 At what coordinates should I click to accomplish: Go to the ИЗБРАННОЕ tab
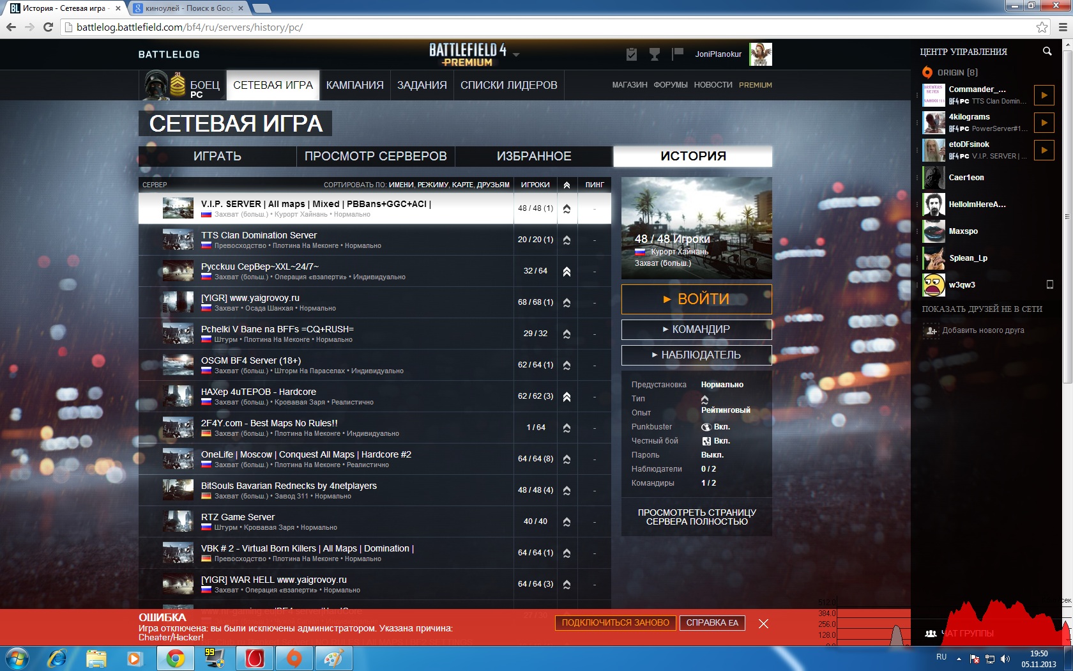coord(534,156)
